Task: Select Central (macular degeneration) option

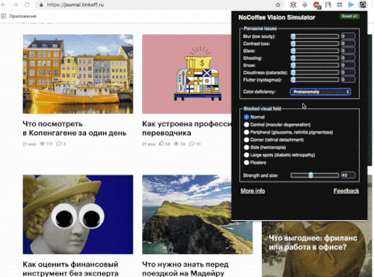Action: (246, 125)
